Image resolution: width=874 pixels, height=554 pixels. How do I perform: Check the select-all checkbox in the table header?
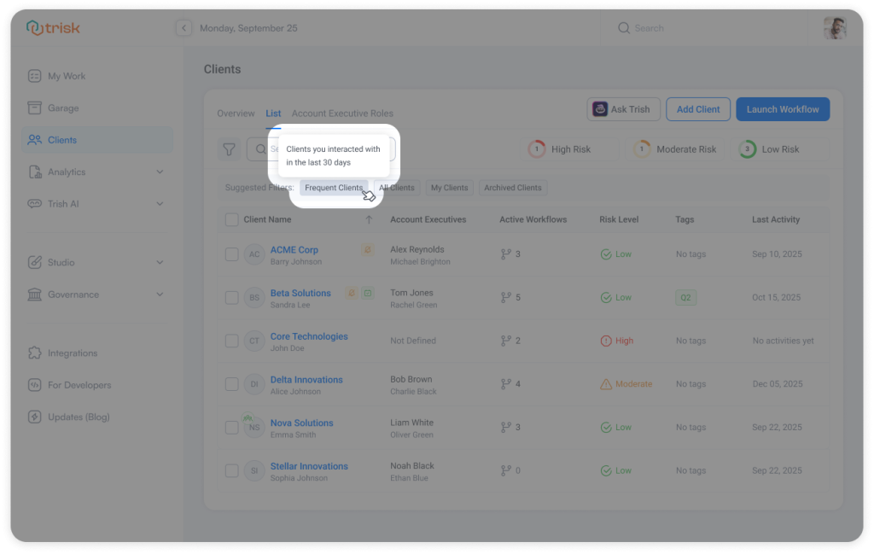231,219
